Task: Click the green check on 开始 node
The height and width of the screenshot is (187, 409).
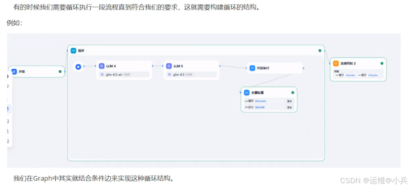Action: click(x=60, y=71)
